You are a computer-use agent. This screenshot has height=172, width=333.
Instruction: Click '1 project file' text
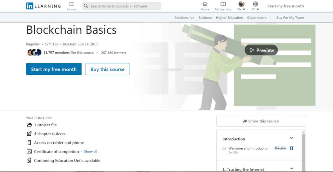pos(46,125)
